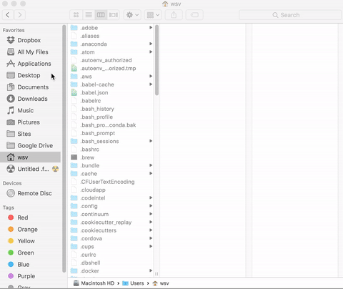Viewport: 343px width, 289px height.
Task: Open Google Drive in the sidebar
Action: tap(30, 145)
